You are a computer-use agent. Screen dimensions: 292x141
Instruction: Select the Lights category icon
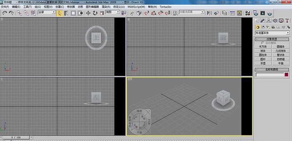[268, 27]
